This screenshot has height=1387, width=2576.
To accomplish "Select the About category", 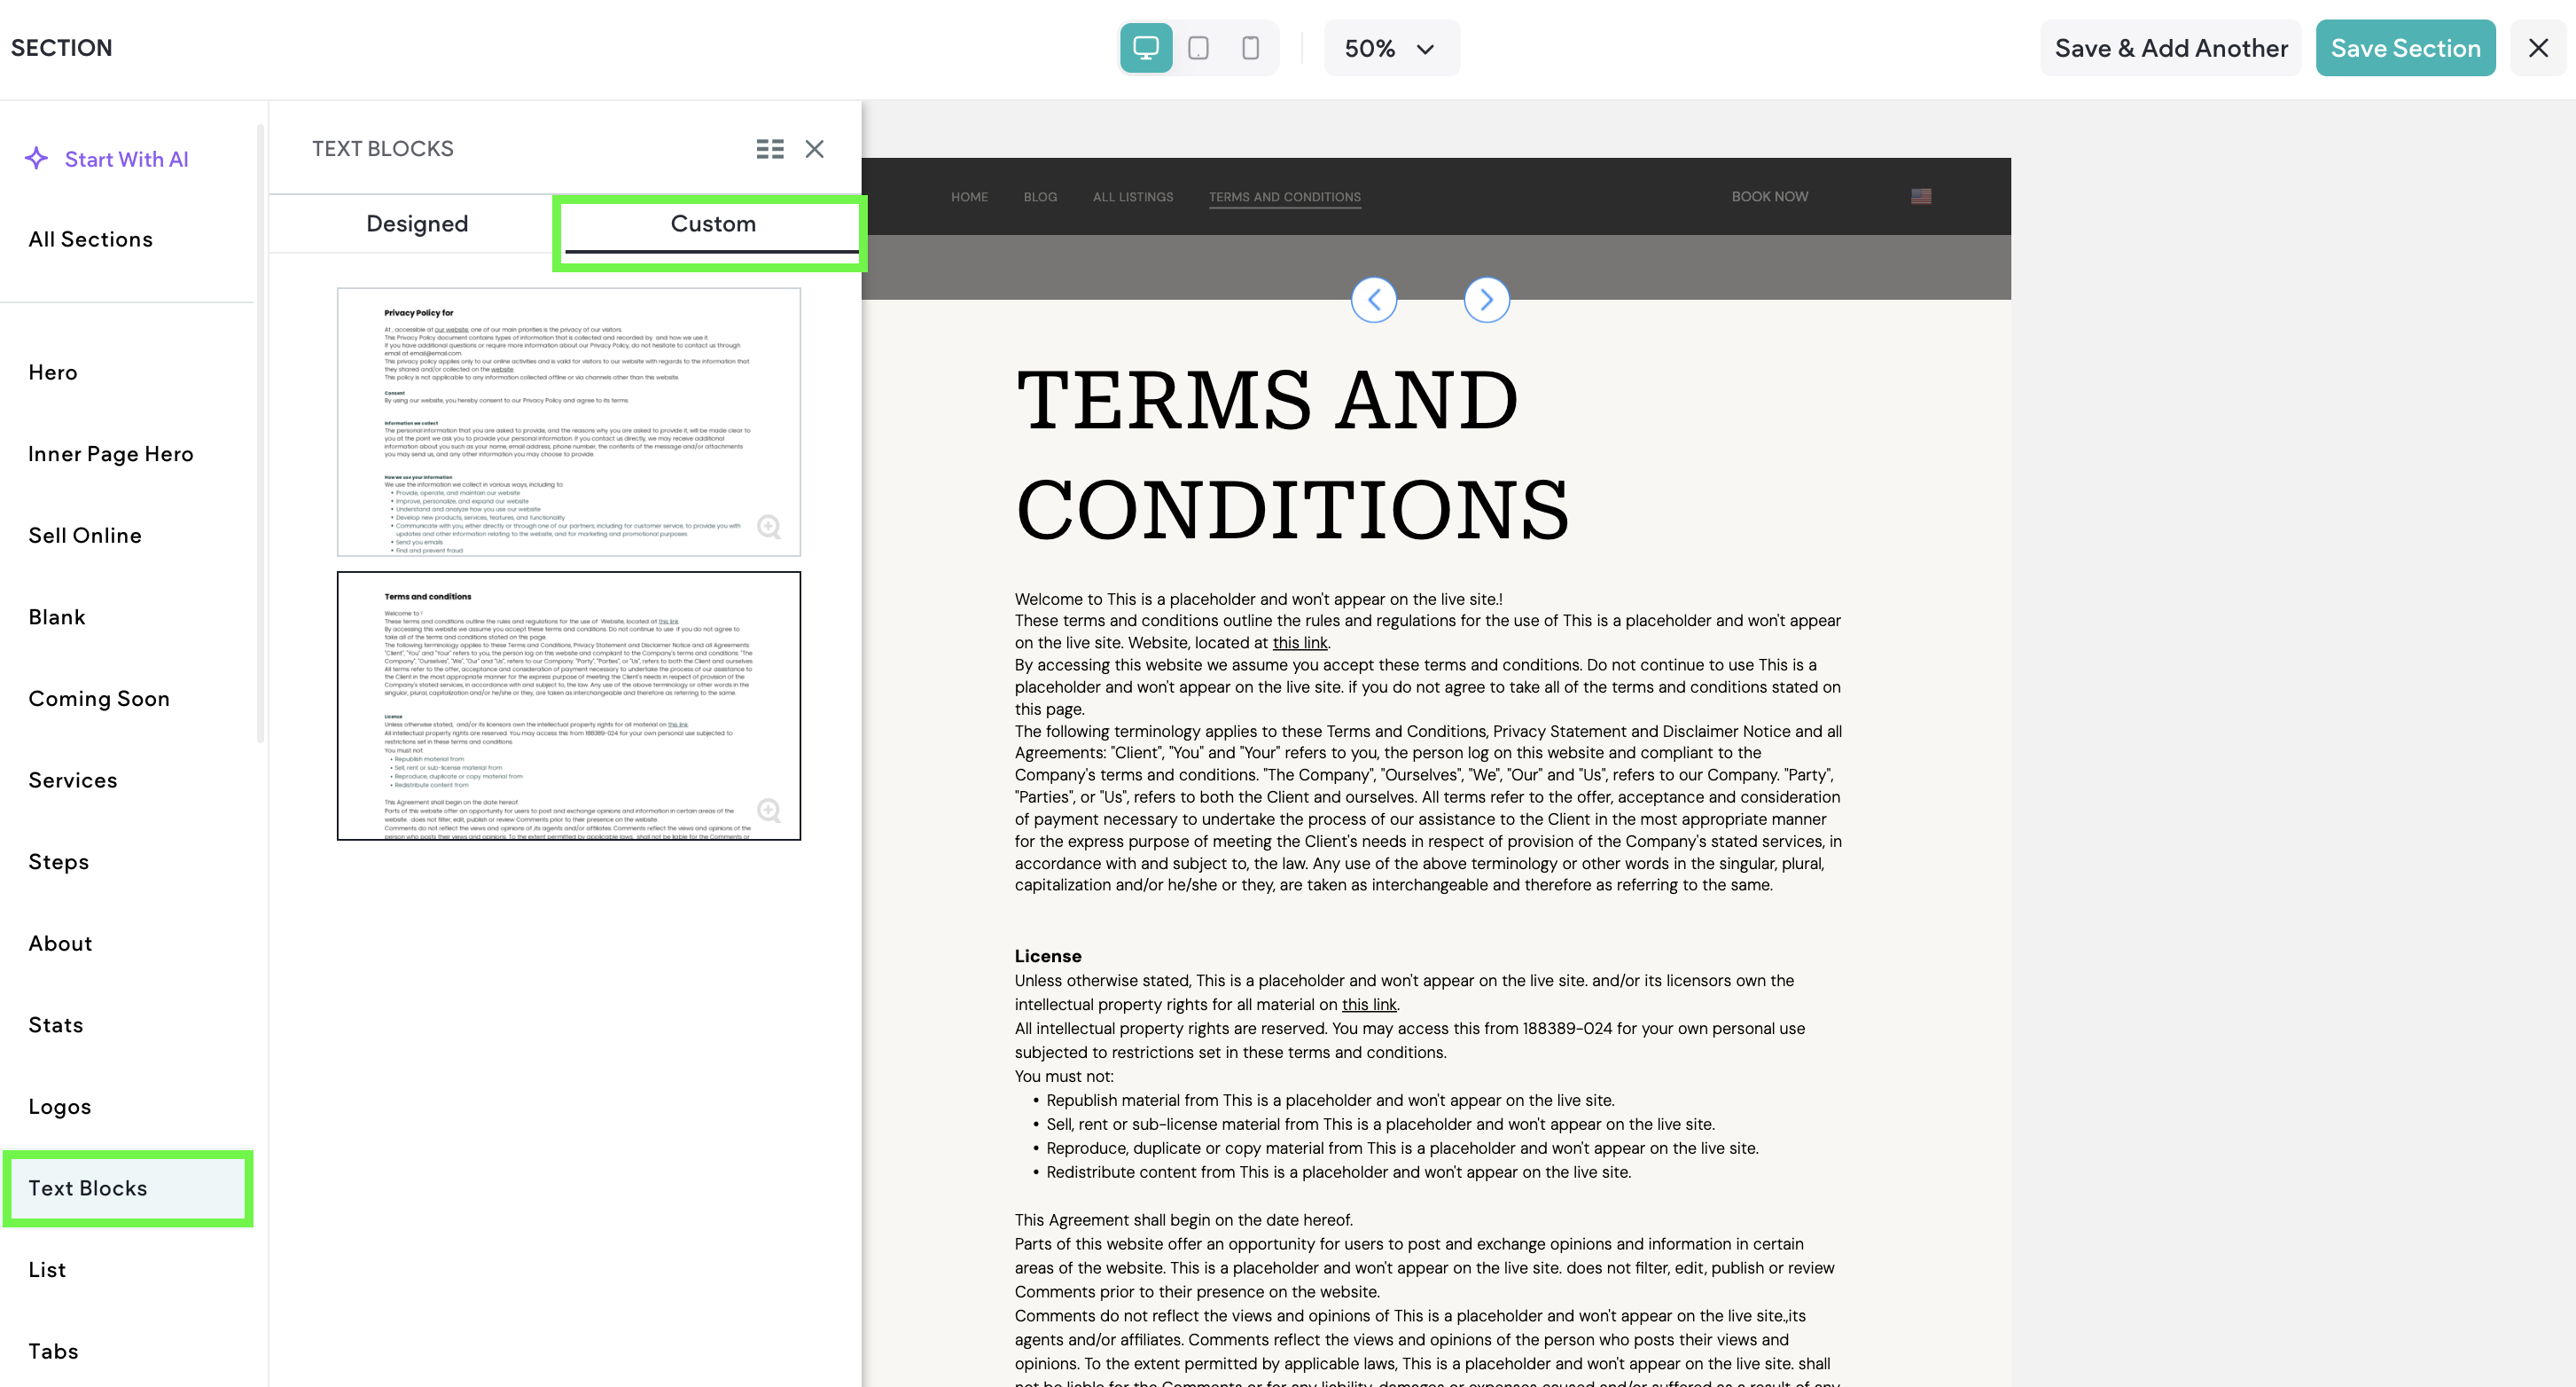I will click(x=60, y=943).
